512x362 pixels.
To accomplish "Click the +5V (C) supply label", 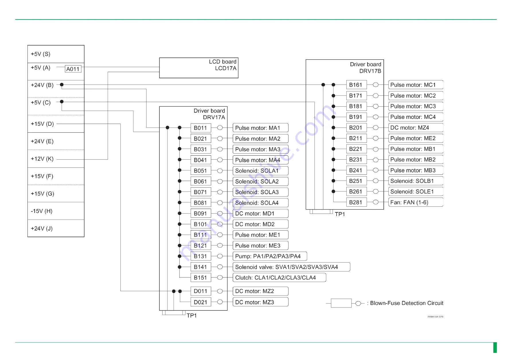I will pyautogui.click(x=41, y=103).
